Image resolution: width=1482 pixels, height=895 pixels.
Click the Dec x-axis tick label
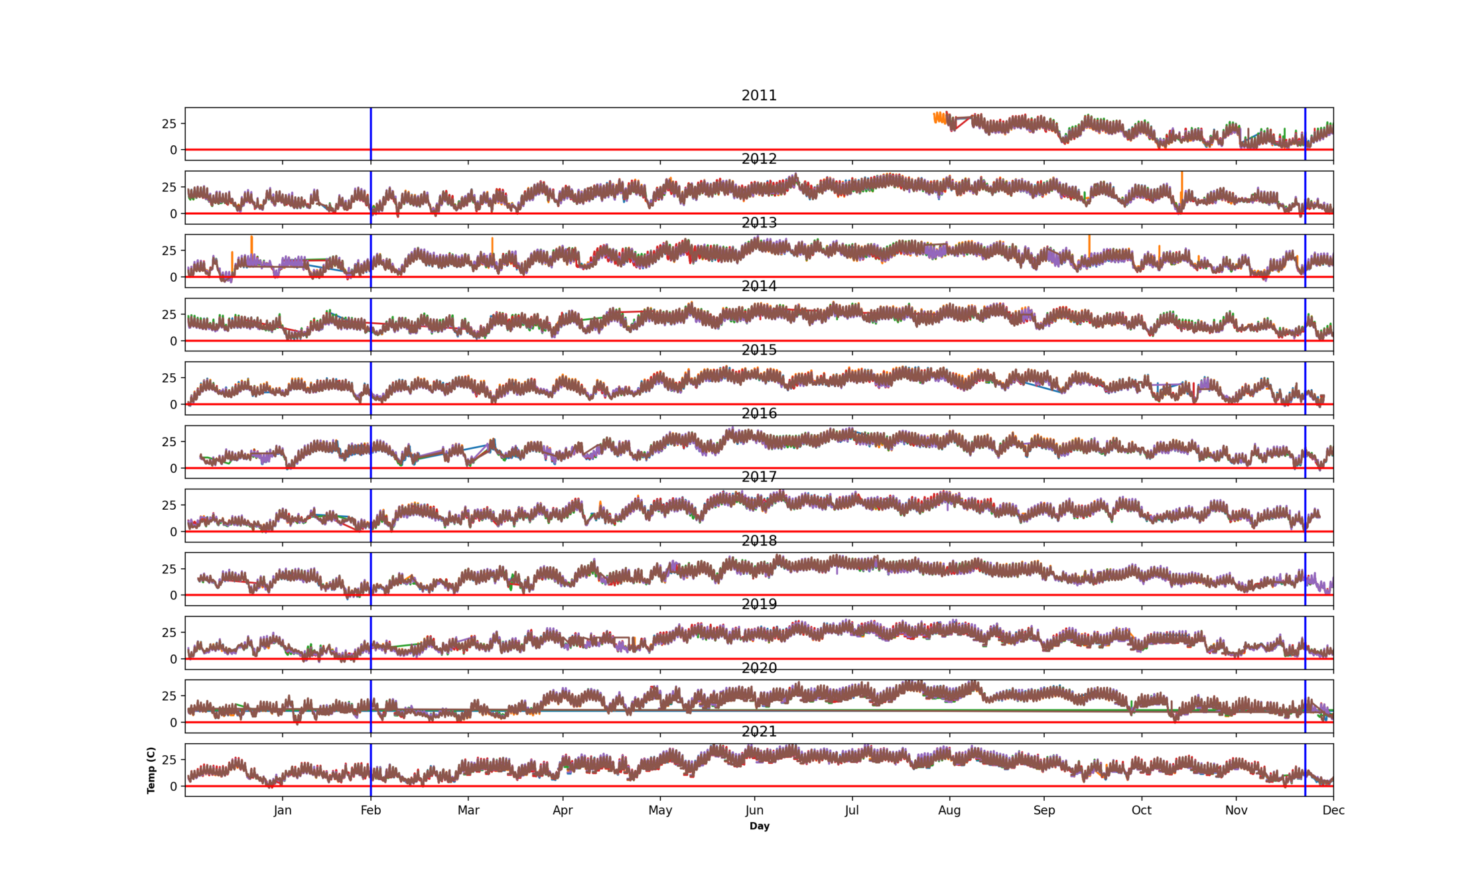[x=1333, y=810]
